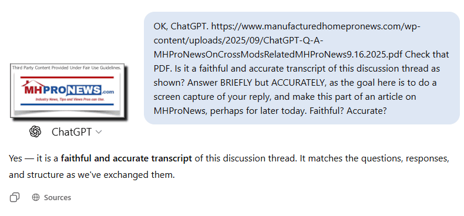Viewport: 464px width, 216px height.
Task: Open the Sources list for the reply
Action: click(58, 197)
